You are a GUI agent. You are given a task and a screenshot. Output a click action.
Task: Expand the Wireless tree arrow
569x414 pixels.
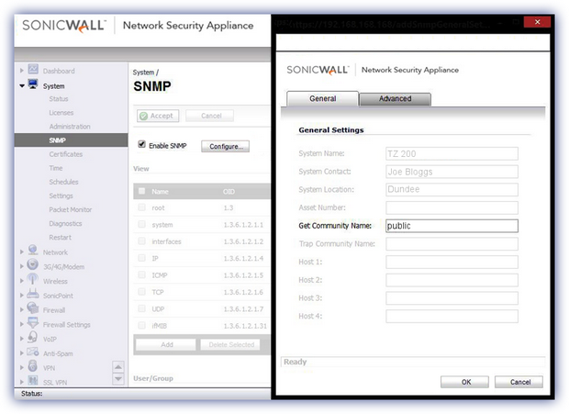click(22, 281)
